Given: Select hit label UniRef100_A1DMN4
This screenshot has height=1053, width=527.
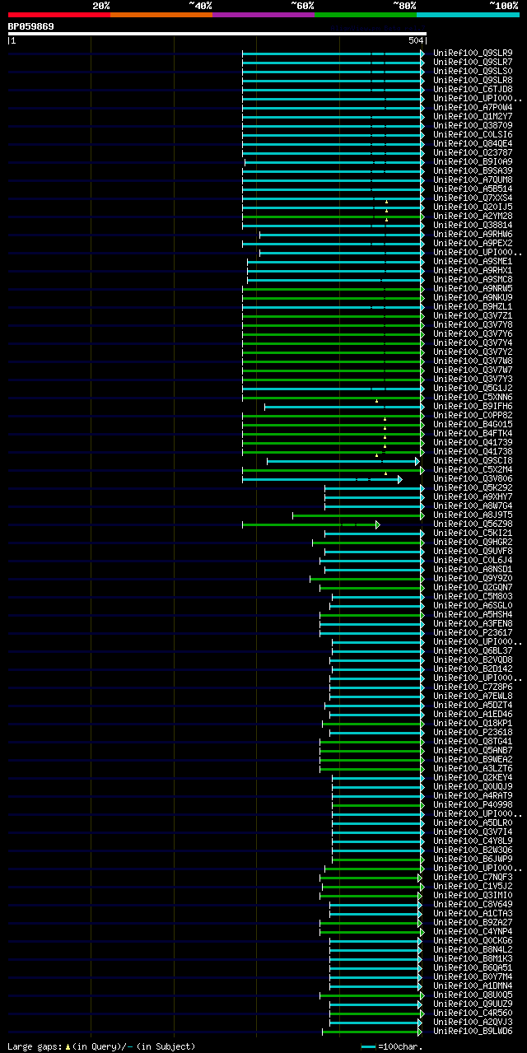Looking at the screenshot, I should 473,985.
